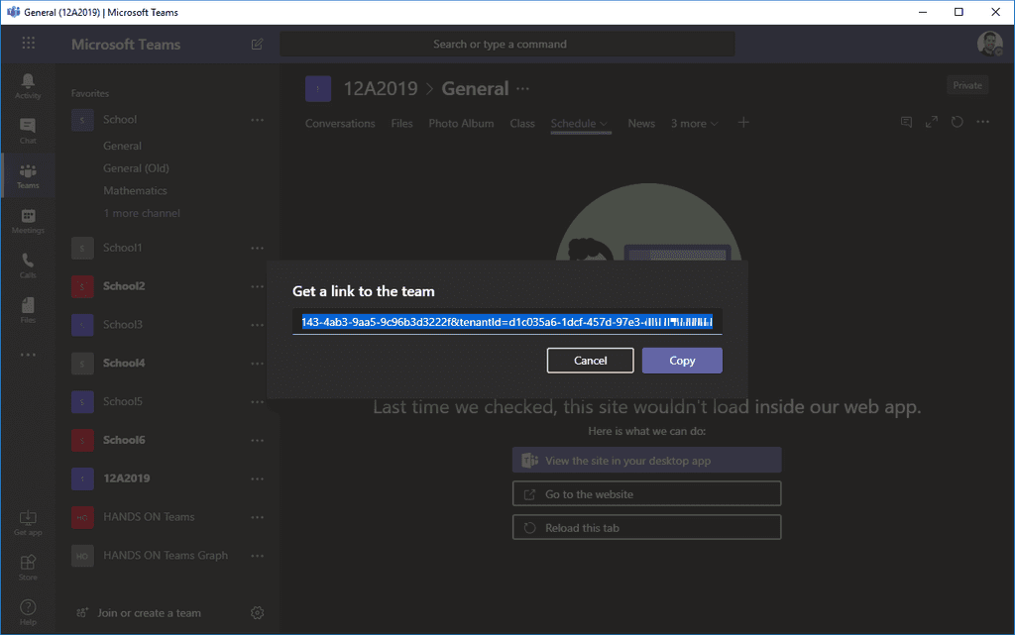Open team management settings gear

coord(257,612)
